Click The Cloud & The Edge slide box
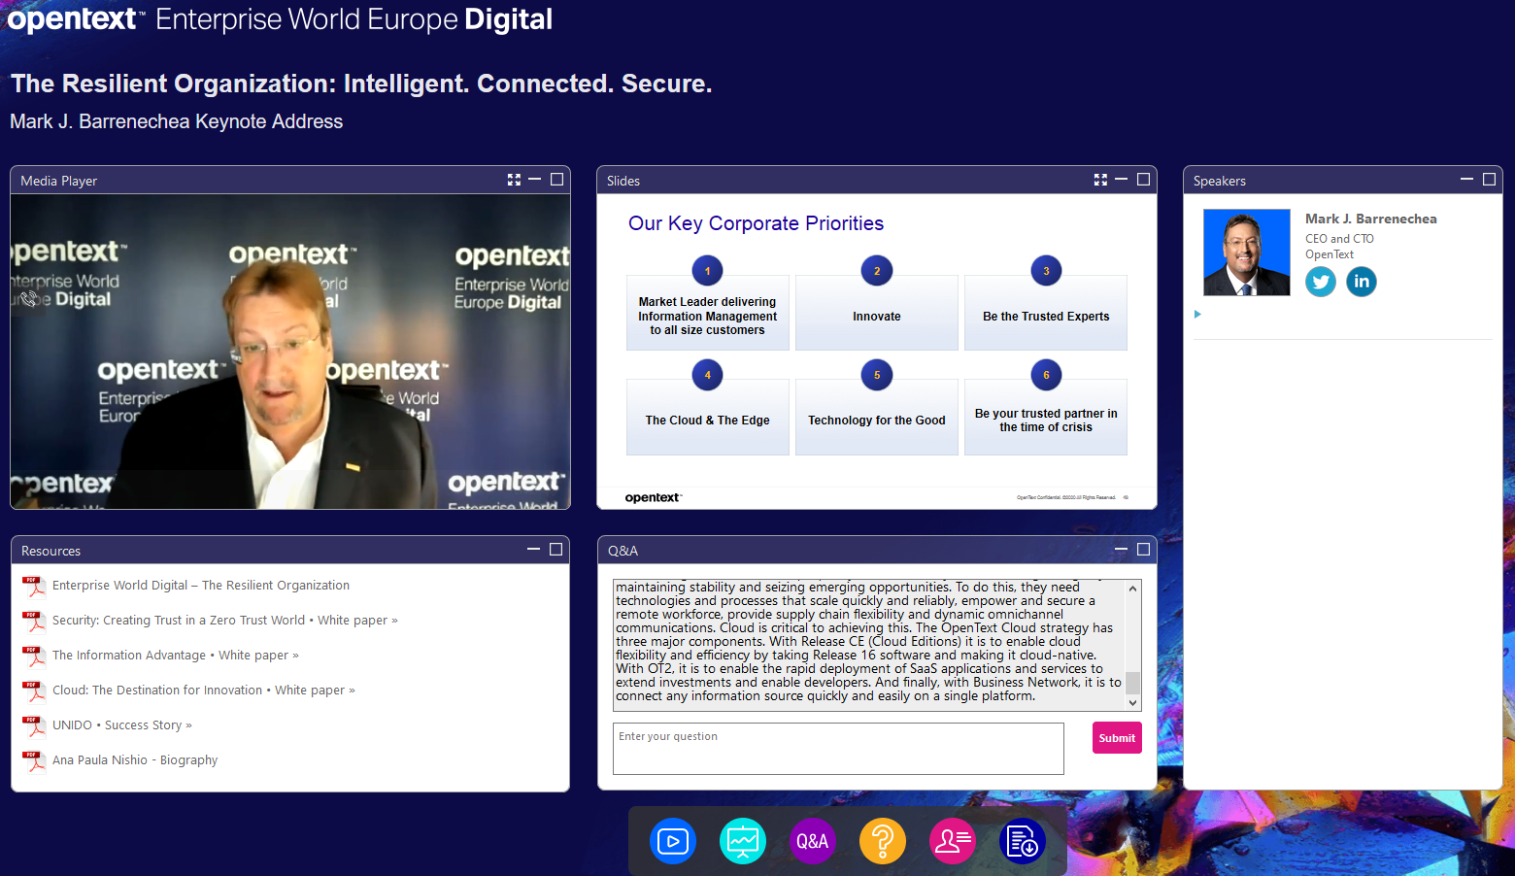 [707, 417]
